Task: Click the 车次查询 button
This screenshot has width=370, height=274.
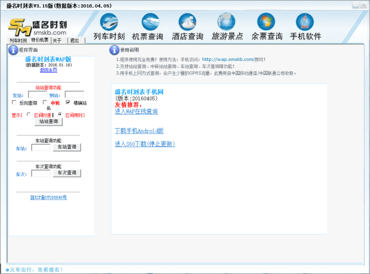Action: click(x=67, y=173)
